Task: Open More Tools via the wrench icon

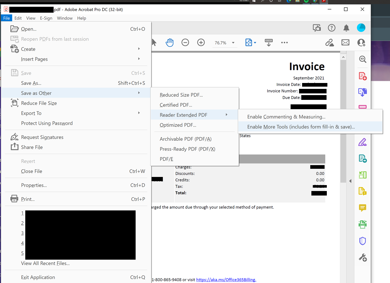Action: point(362,257)
